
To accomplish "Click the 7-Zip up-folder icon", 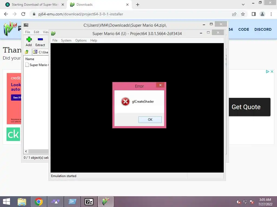I will 27,52.
